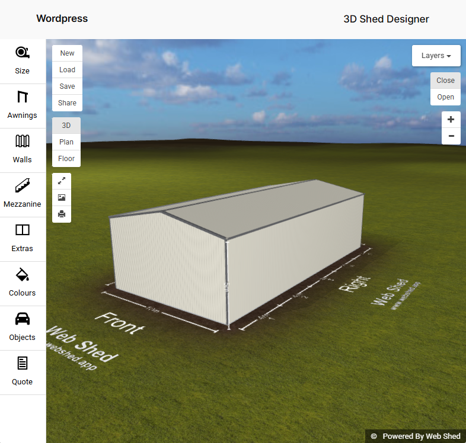Save a screenshot with the image icon
This screenshot has height=443, width=466.
point(62,197)
